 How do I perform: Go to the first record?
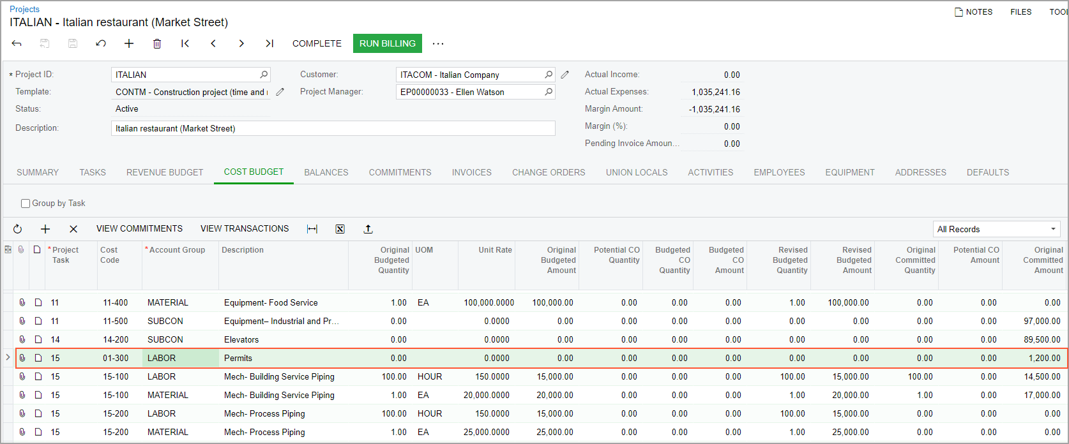tap(185, 43)
